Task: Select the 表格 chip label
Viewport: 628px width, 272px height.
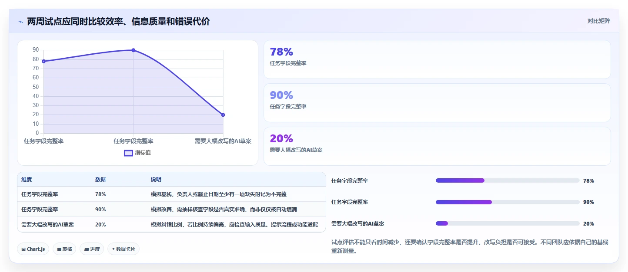Action: (67, 249)
